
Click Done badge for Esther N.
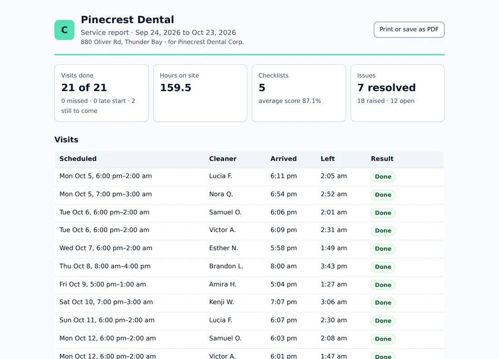tap(383, 249)
